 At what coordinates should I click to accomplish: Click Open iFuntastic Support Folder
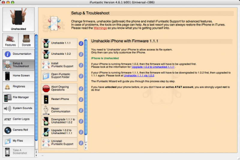pyautogui.click(x=59, y=76)
